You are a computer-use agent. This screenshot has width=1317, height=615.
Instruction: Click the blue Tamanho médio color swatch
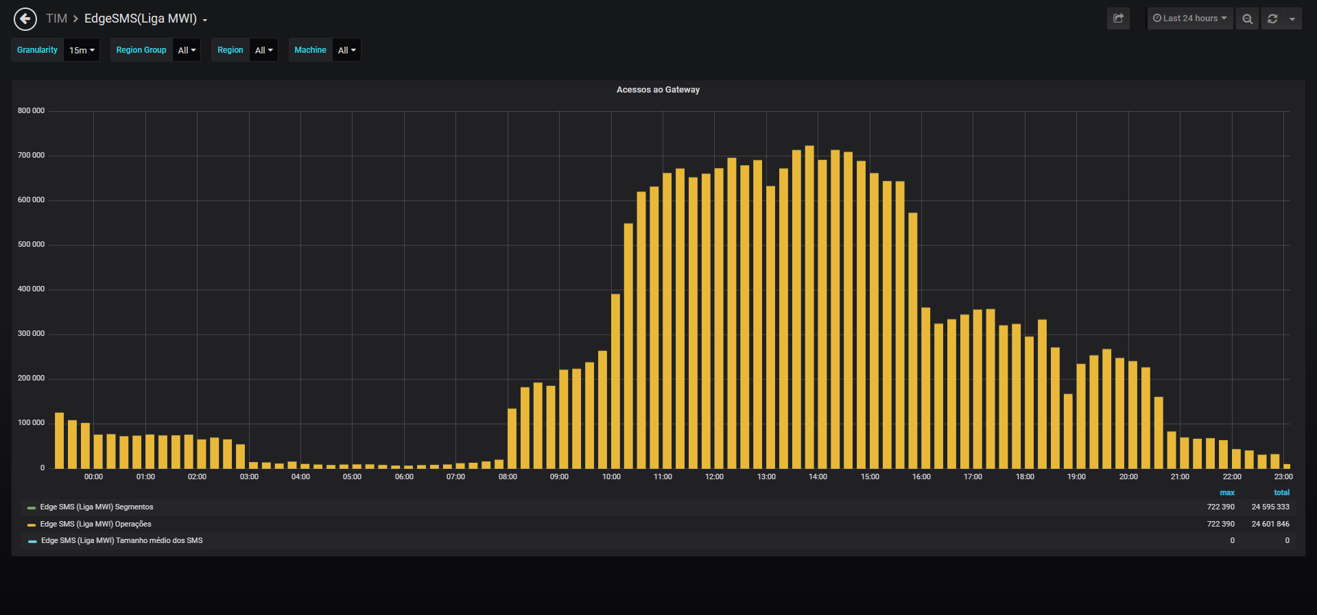point(32,542)
